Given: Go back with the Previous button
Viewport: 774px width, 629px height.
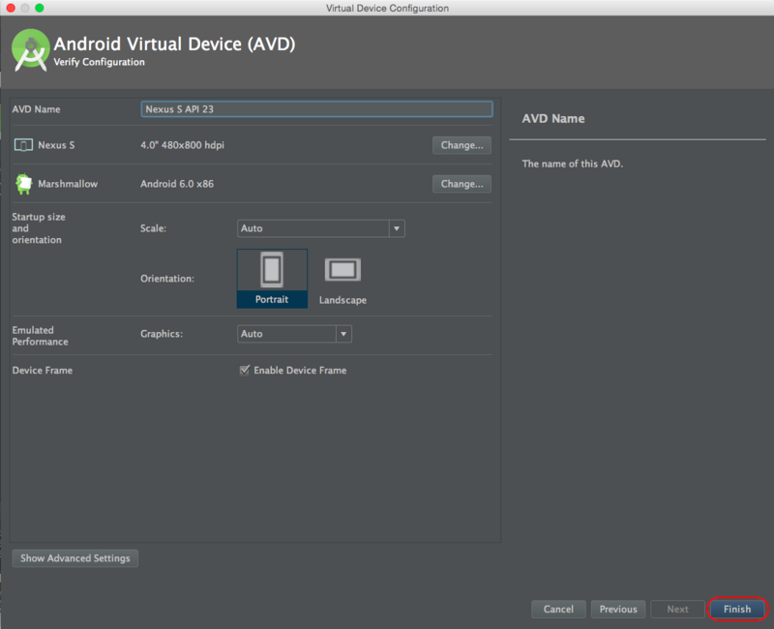Looking at the screenshot, I should [x=618, y=610].
